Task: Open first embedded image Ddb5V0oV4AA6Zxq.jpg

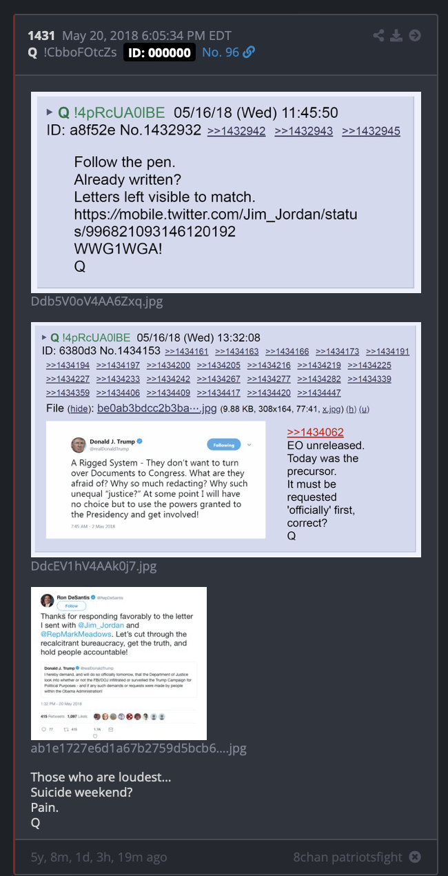Action: 226,192
